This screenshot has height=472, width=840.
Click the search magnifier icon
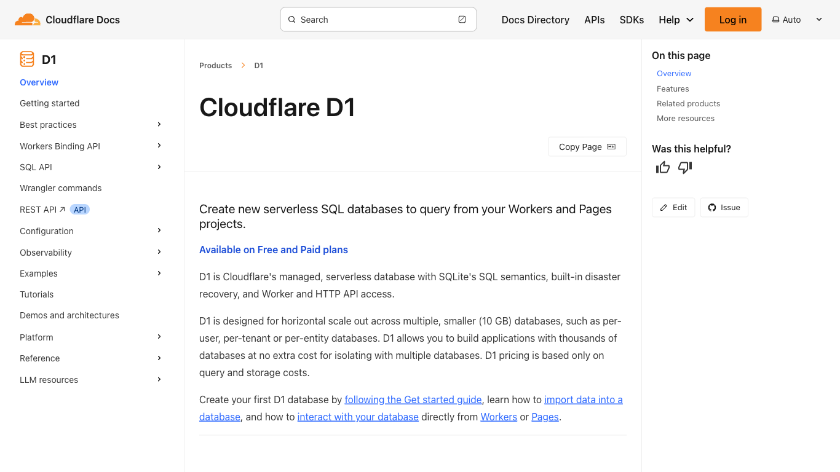pos(292,20)
